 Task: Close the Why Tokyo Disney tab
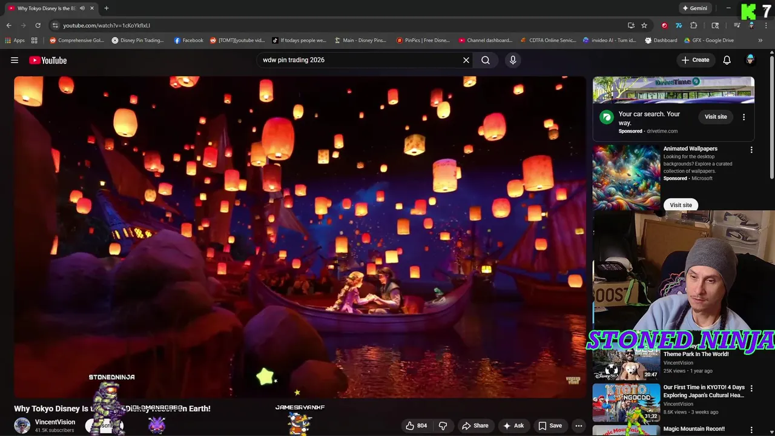tap(92, 8)
